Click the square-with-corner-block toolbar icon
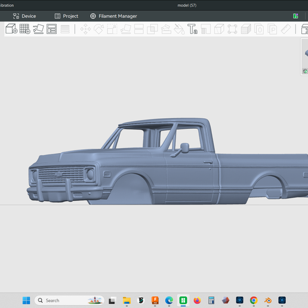 point(206,29)
